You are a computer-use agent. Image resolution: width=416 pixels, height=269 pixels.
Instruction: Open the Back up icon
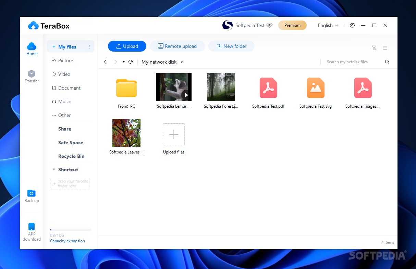coord(32,193)
